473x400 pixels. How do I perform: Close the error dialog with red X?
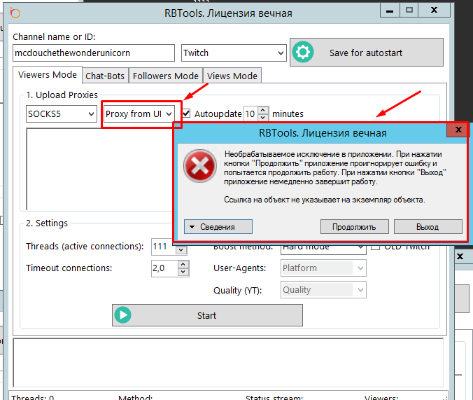point(458,130)
